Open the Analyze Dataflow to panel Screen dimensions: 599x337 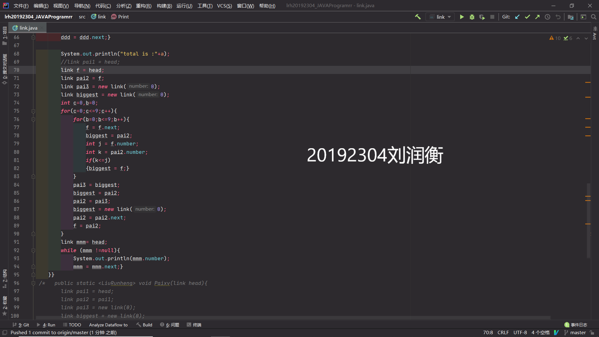coord(108,325)
